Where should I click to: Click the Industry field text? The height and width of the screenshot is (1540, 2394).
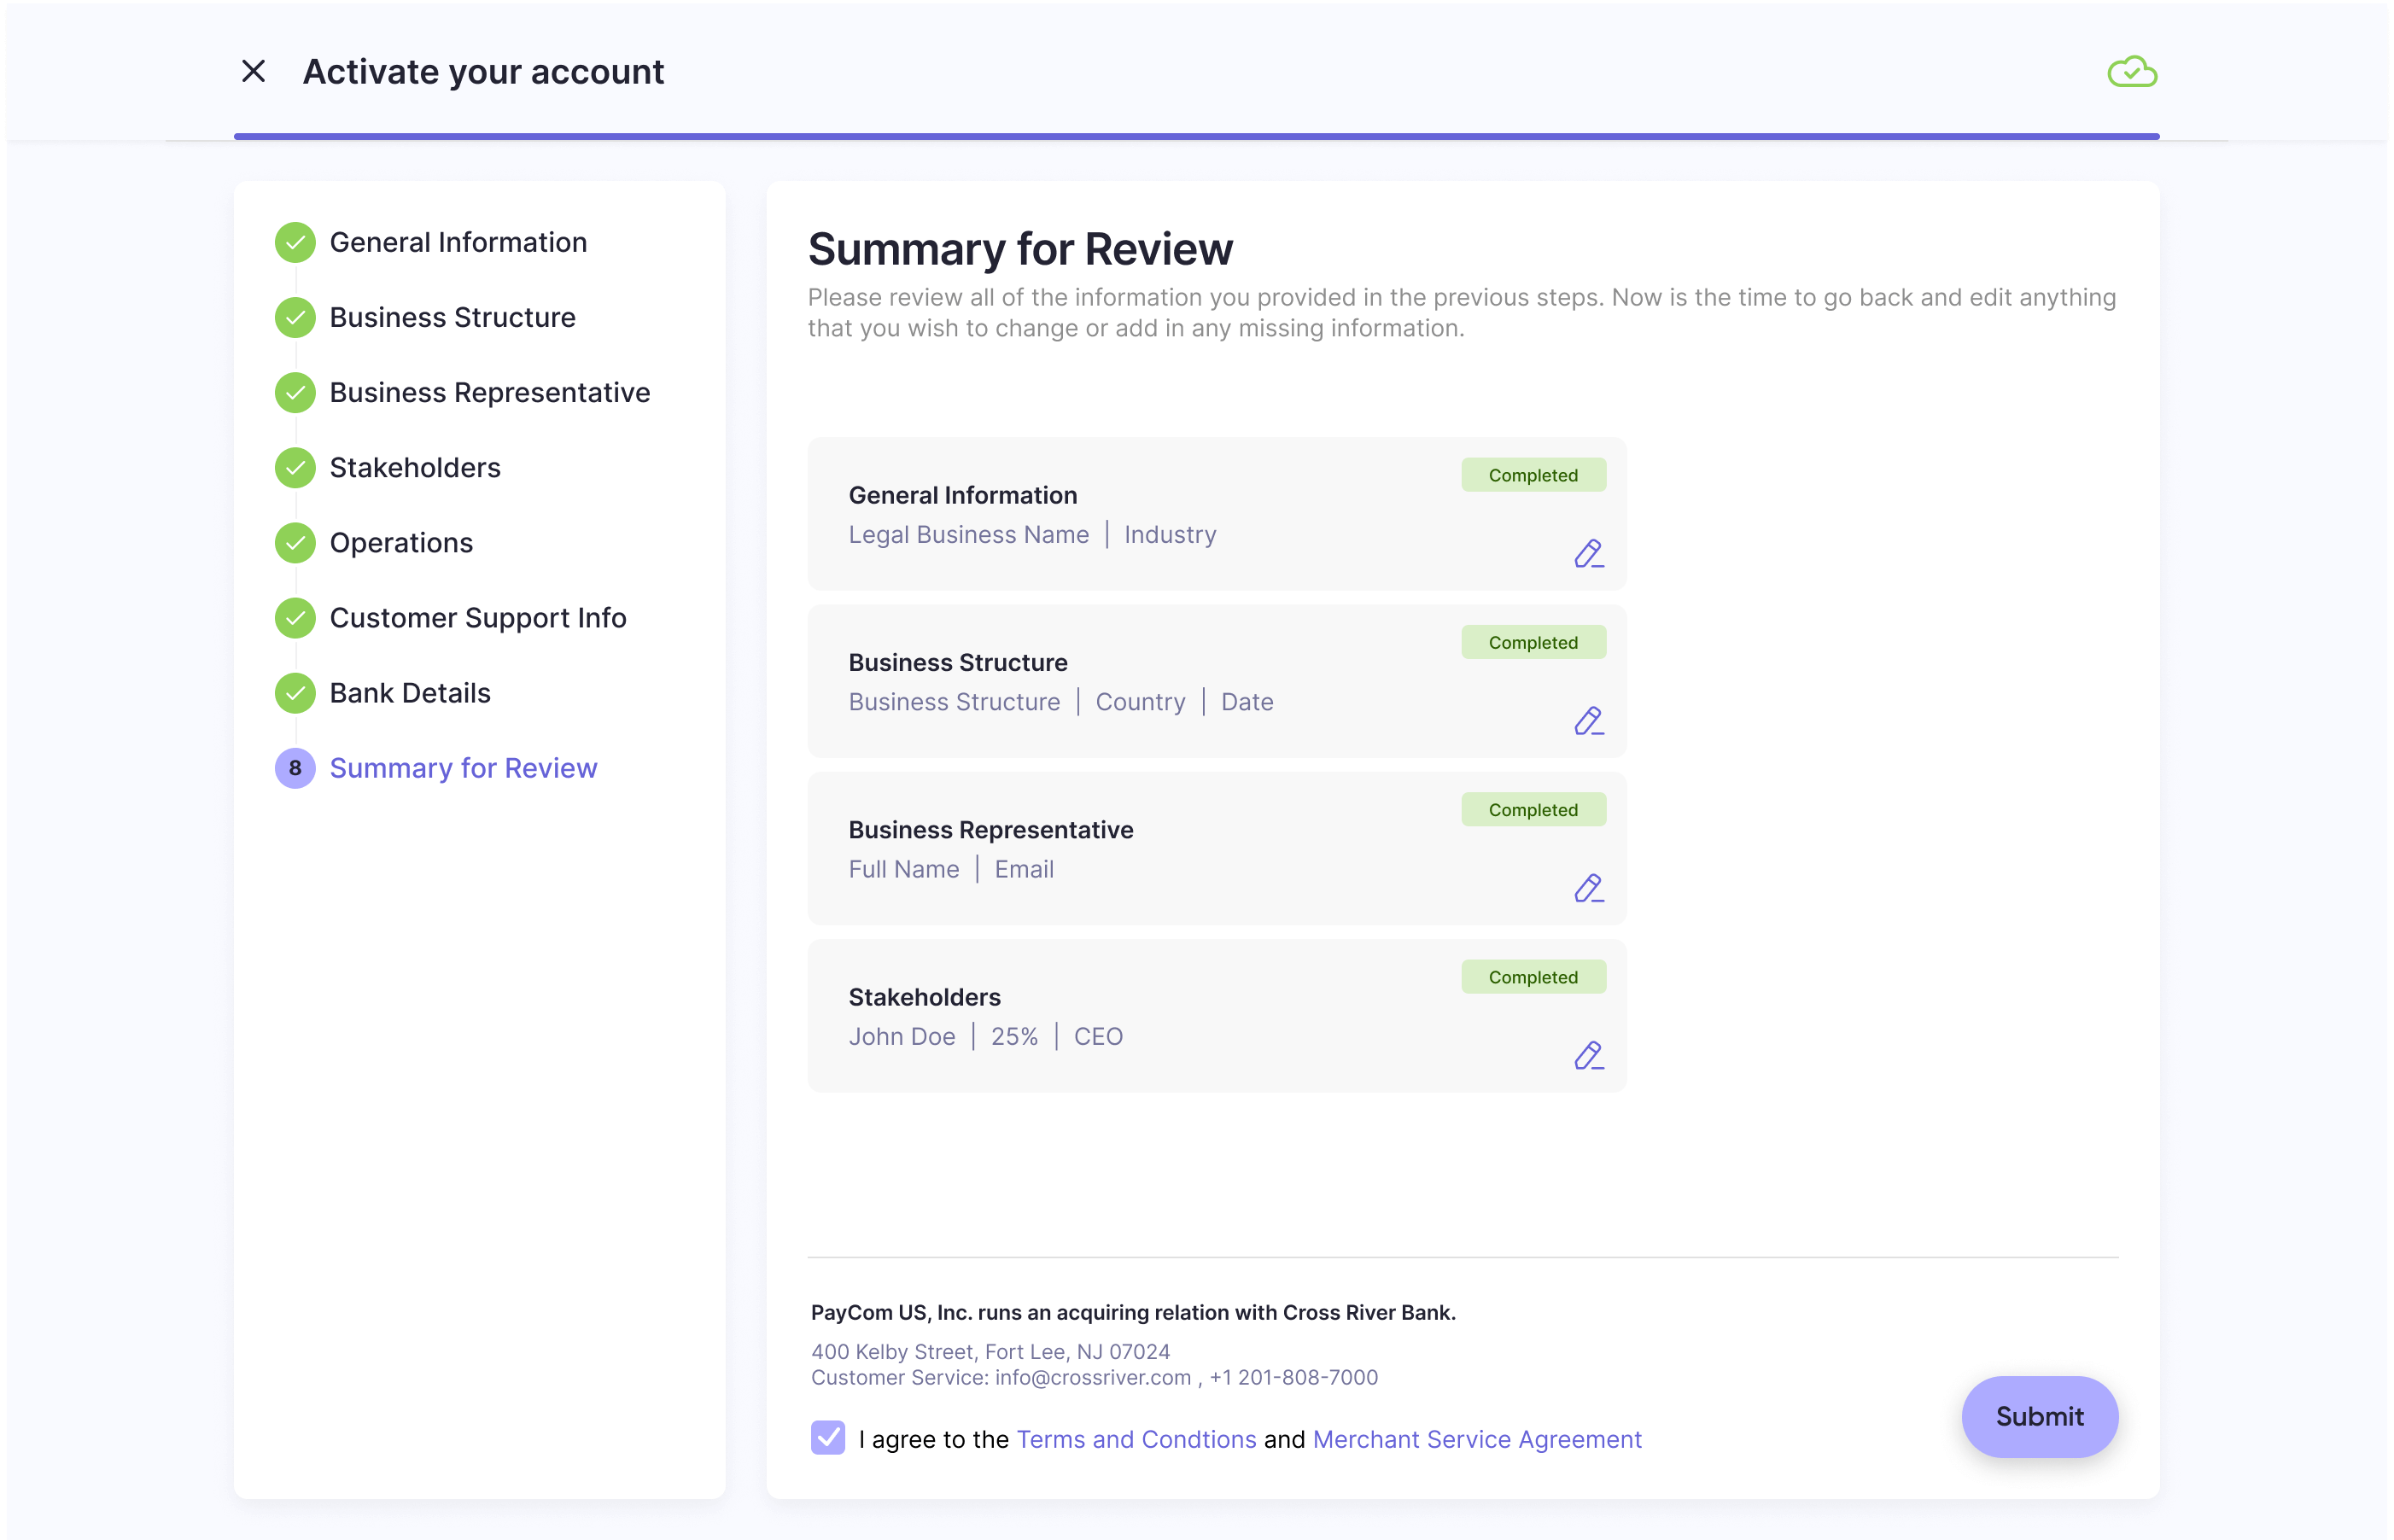1170,535
